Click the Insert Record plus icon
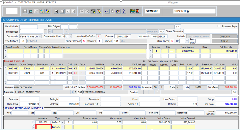The height and width of the screenshot is (130, 240). pos(82,11)
